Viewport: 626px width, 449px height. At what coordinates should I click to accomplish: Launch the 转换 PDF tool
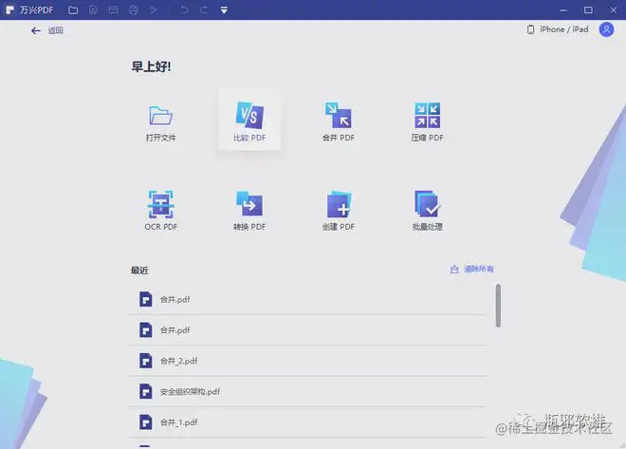tap(249, 211)
